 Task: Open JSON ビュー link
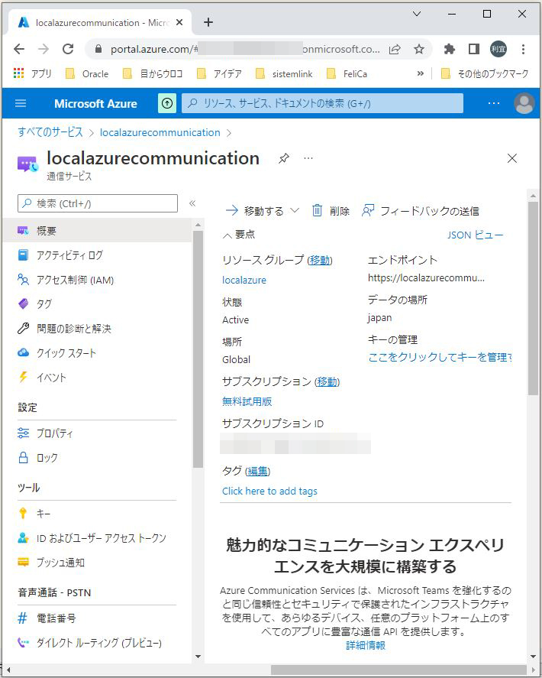(x=475, y=235)
